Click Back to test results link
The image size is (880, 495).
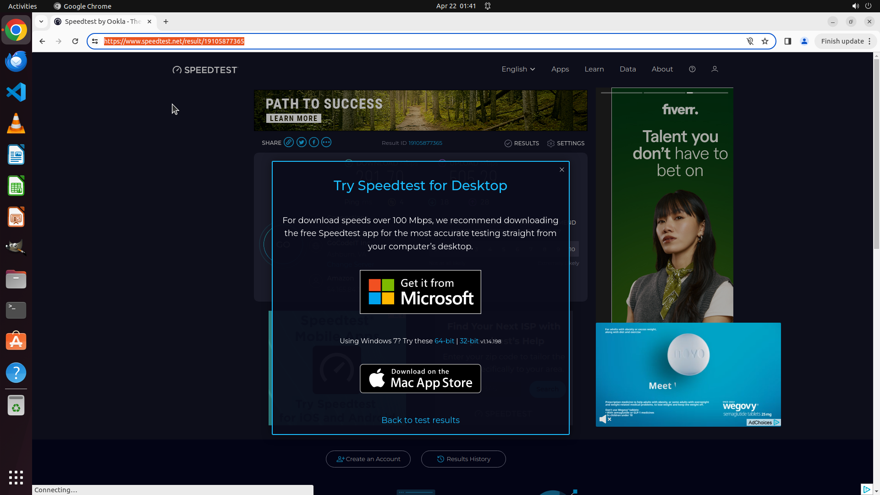pyautogui.click(x=420, y=420)
